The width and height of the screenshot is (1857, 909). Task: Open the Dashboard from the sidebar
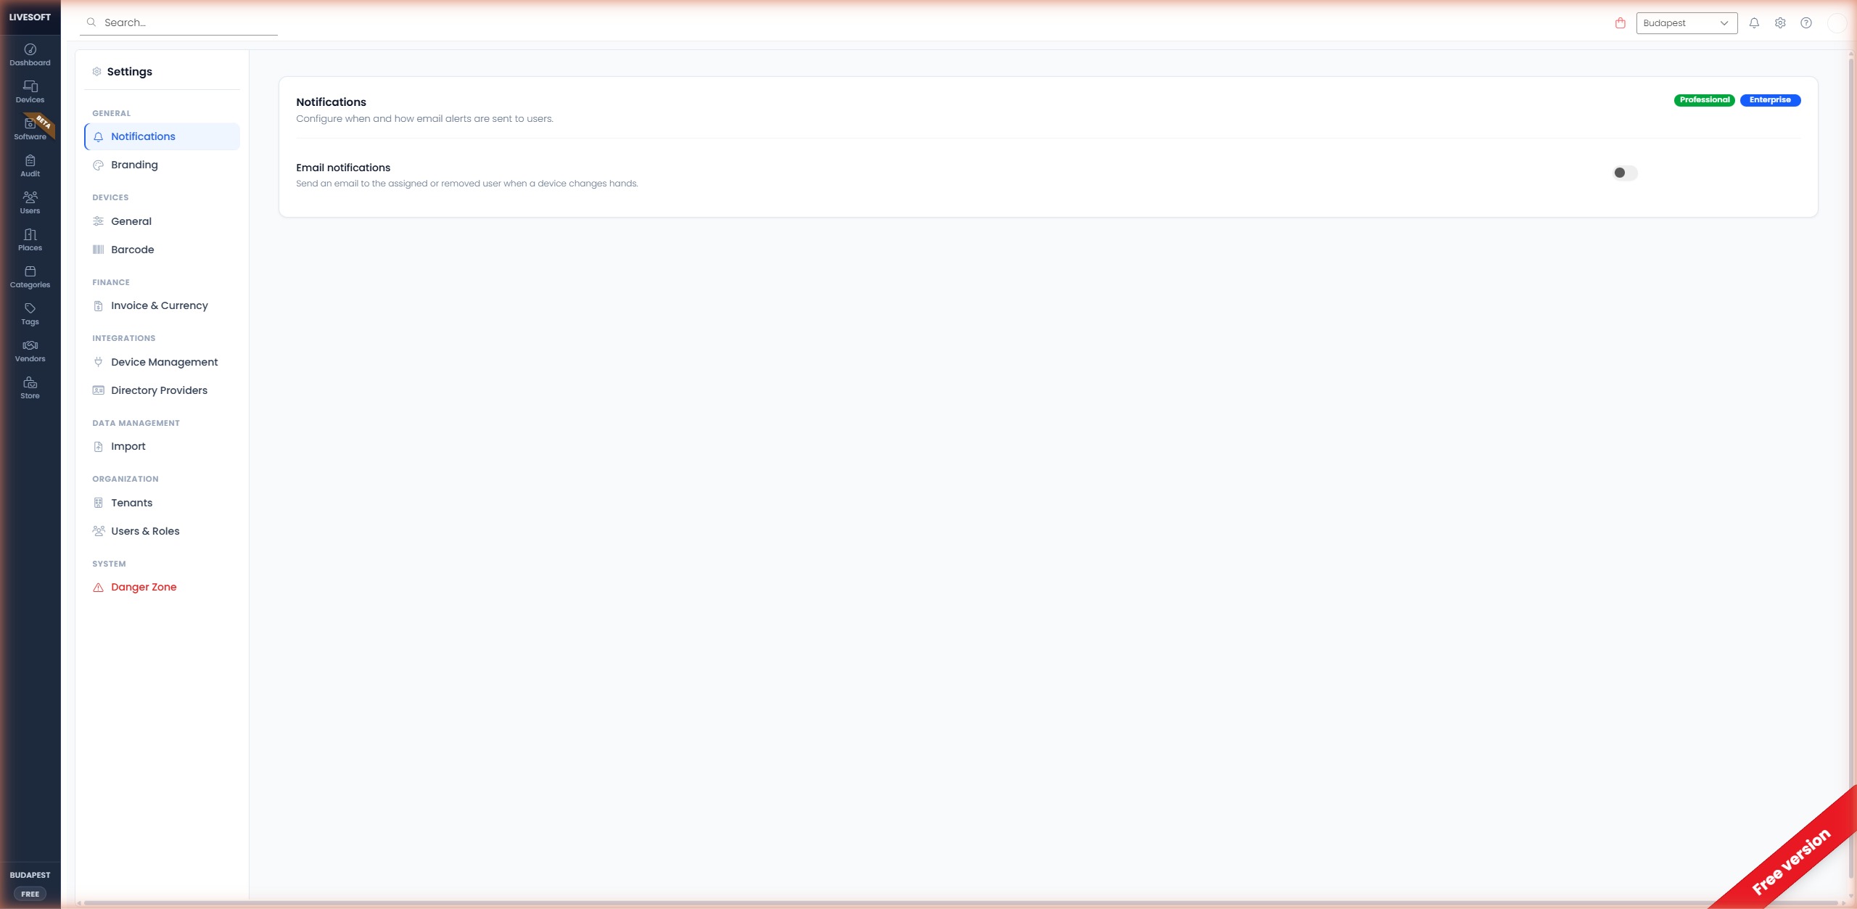[x=30, y=54]
